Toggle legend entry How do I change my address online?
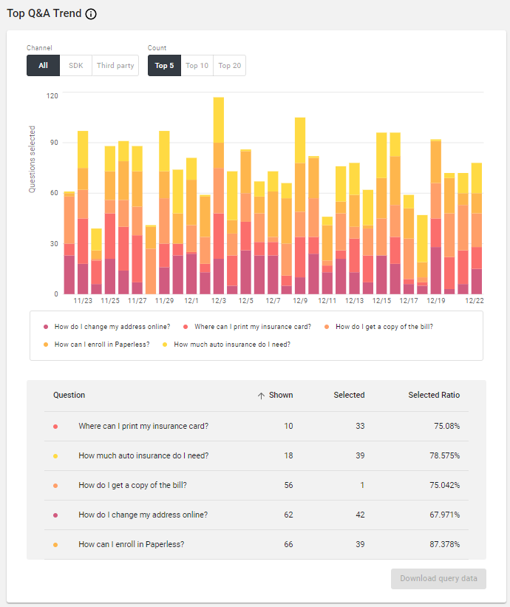510x607 pixels. (107, 327)
